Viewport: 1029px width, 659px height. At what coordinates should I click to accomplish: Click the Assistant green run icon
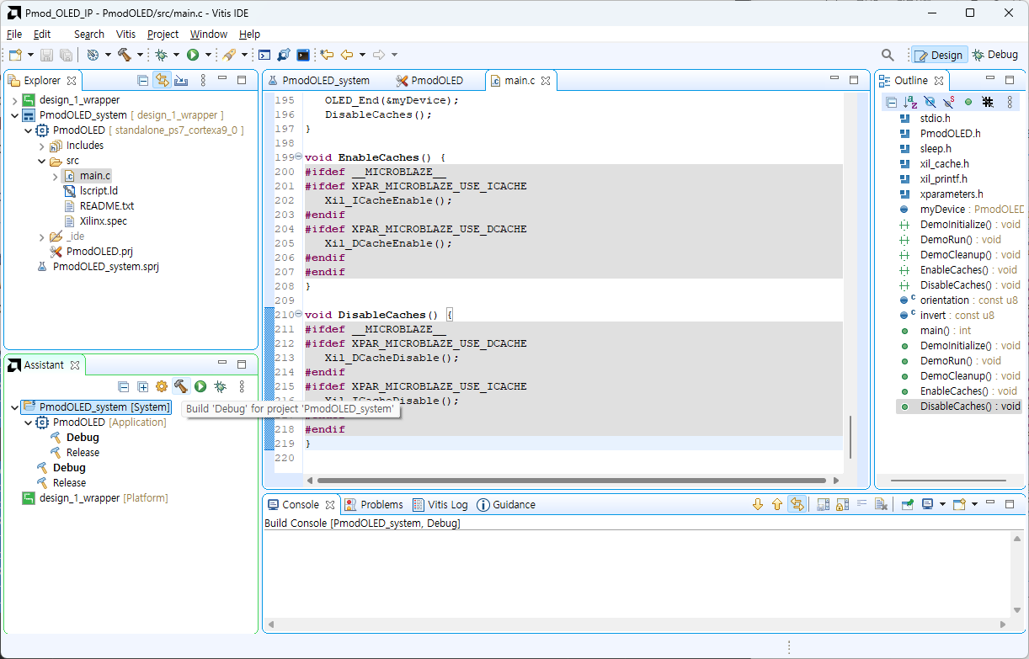[x=200, y=386]
